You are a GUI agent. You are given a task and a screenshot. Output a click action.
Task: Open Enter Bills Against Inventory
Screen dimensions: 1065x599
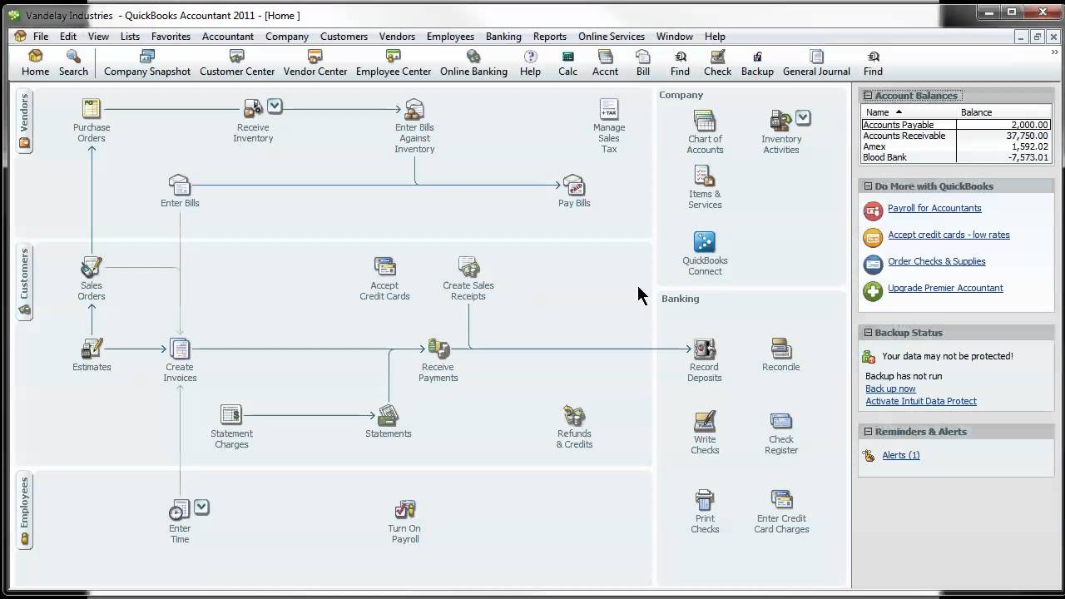tap(414, 109)
